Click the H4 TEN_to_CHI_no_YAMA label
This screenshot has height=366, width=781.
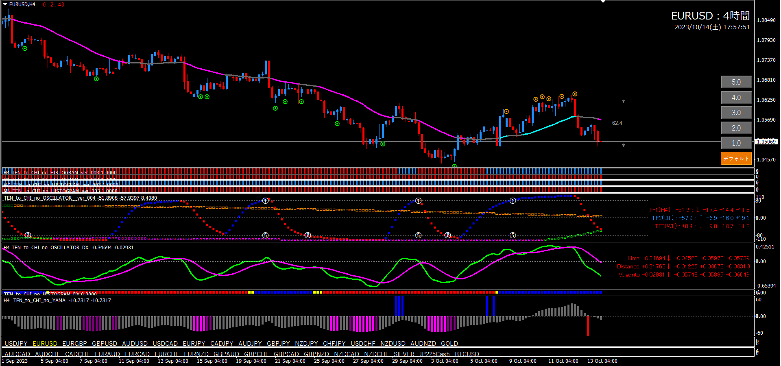point(57,301)
